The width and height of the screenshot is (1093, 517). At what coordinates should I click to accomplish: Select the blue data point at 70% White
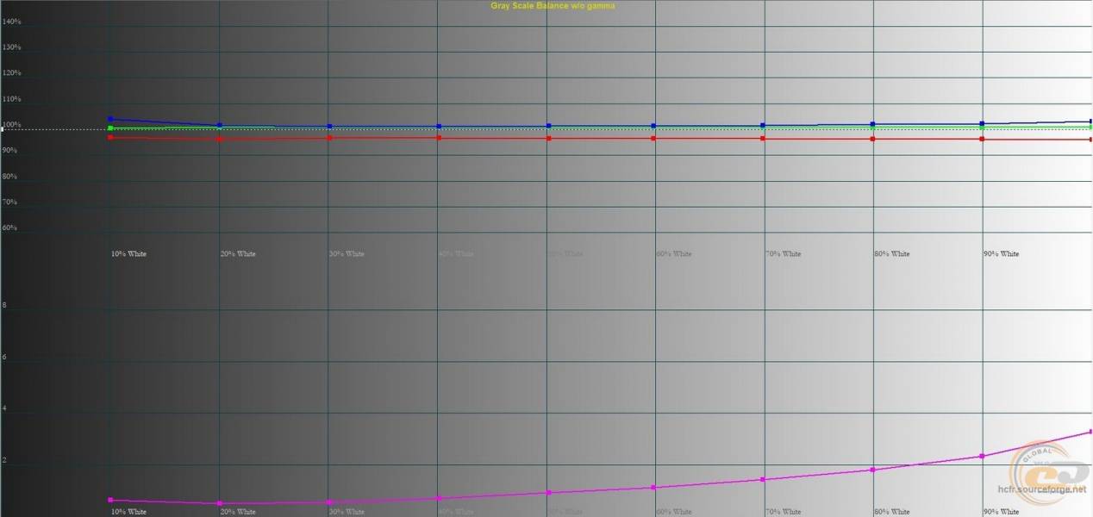[x=763, y=125]
